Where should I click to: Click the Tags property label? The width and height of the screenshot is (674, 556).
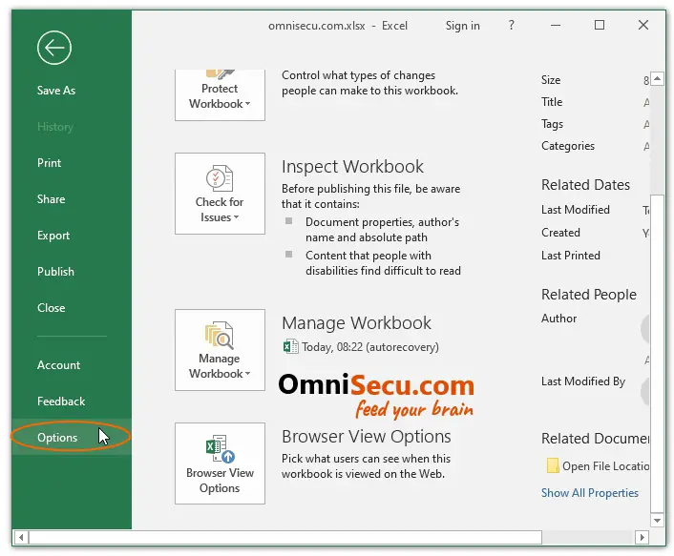(x=552, y=124)
